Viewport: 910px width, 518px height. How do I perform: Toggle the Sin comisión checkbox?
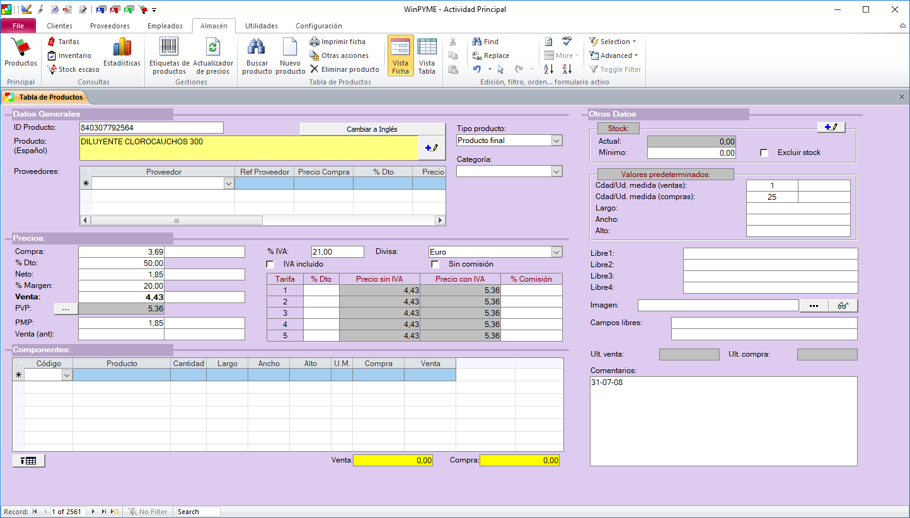pos(435,264)
